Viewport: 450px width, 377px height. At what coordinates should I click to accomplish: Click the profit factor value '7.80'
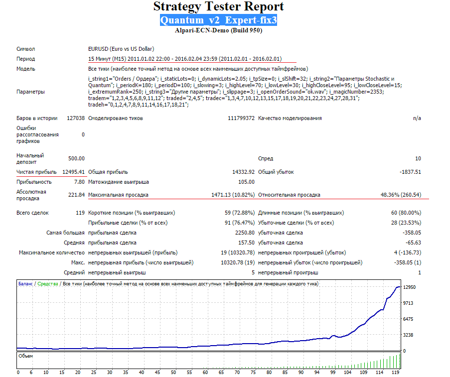tap(80, 182)
